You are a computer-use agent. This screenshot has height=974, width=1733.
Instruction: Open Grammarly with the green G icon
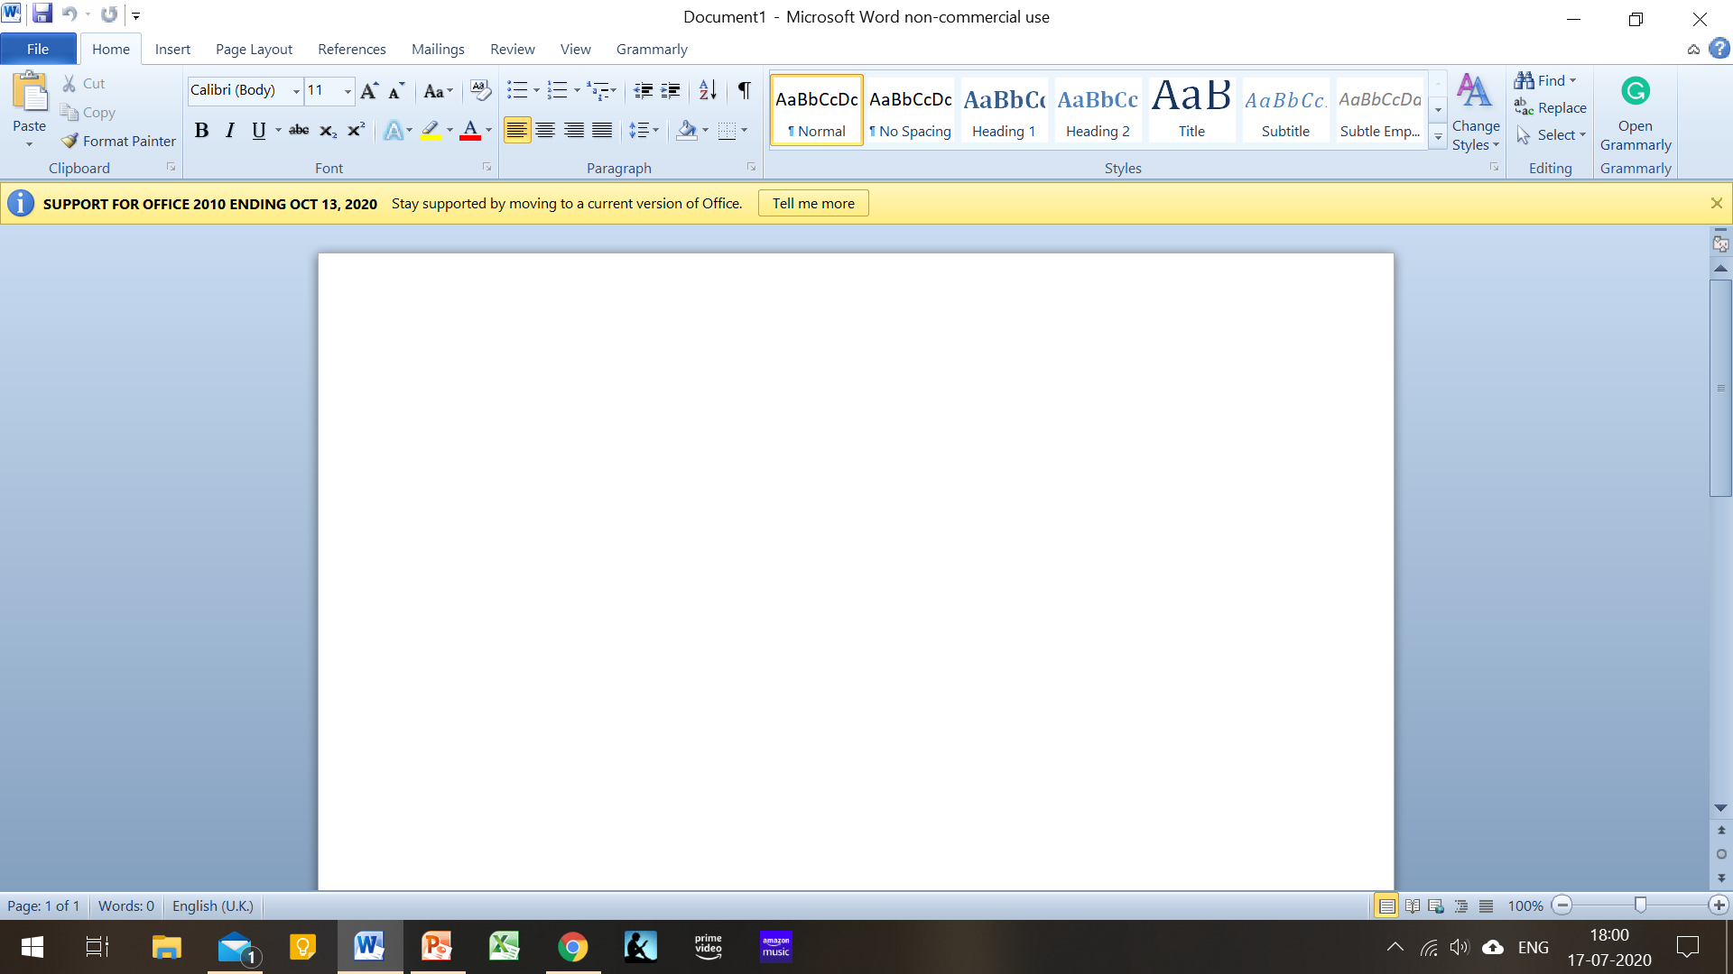click(1635, 91)
